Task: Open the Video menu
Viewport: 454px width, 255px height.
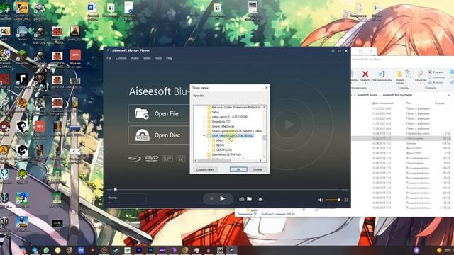Action: click(147, 58)
